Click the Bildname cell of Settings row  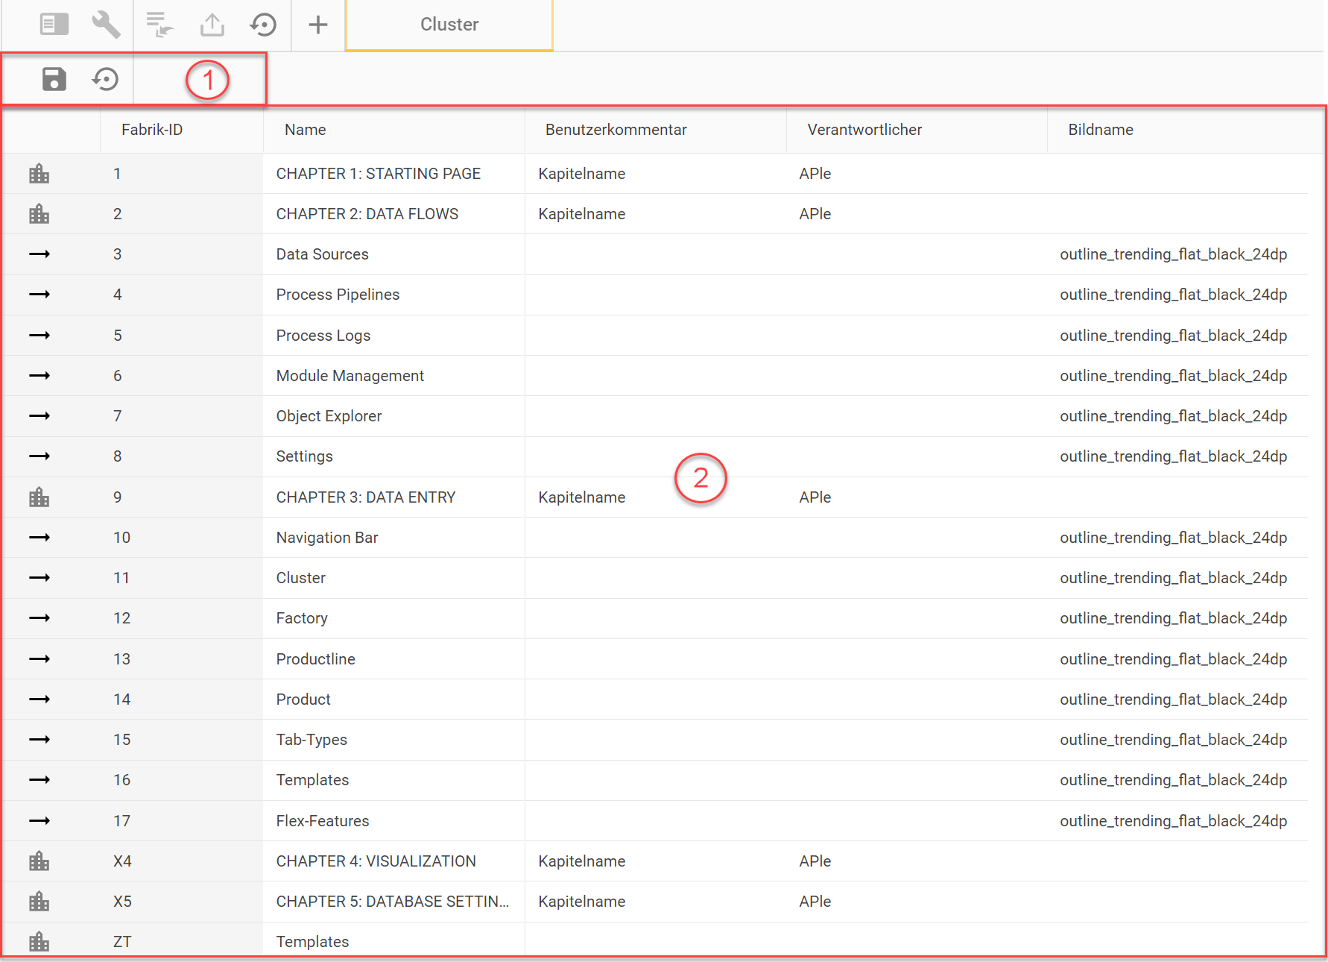tap(1173, 456)
